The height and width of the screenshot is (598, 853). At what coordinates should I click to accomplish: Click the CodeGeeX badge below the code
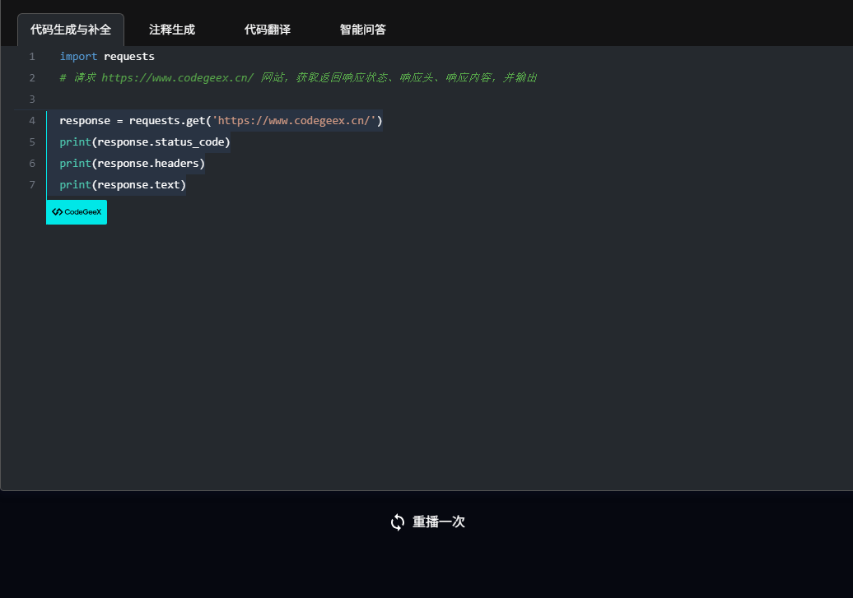77,212
